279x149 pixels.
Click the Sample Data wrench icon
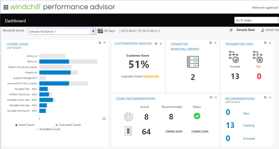click(231, 30)
